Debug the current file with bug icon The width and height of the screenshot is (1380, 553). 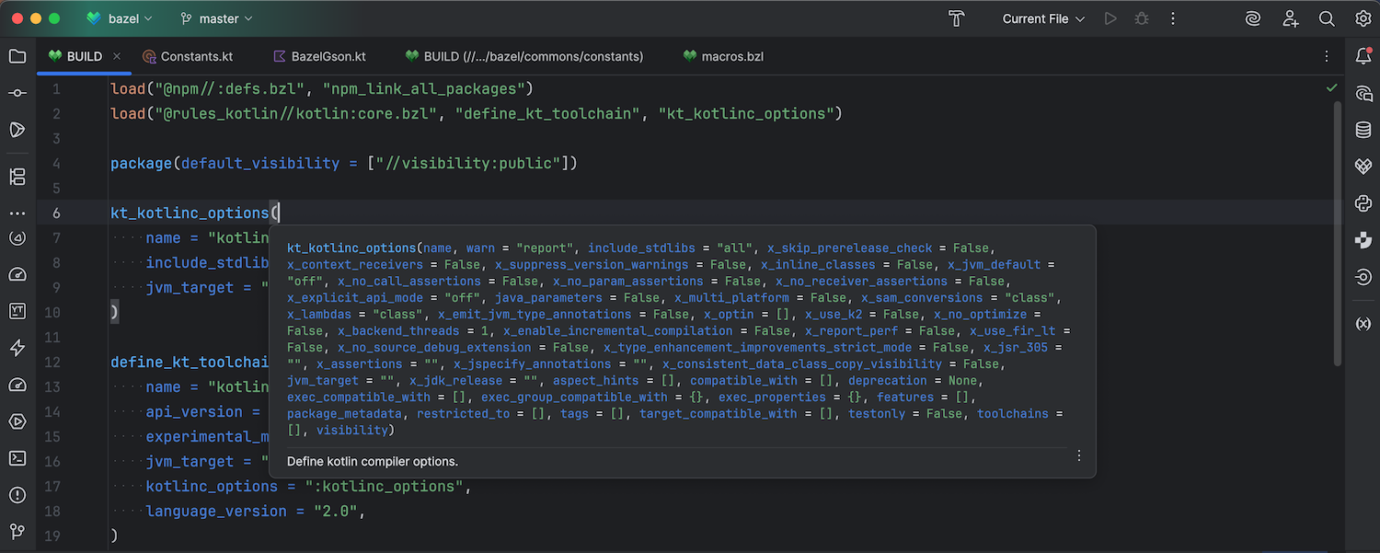[x=1142, y=18]
